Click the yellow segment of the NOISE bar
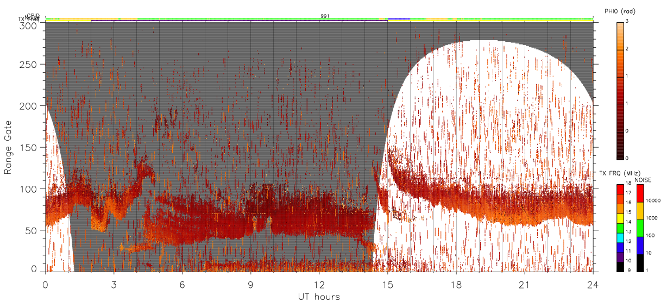Screen dimensions: 667x308 640,211
